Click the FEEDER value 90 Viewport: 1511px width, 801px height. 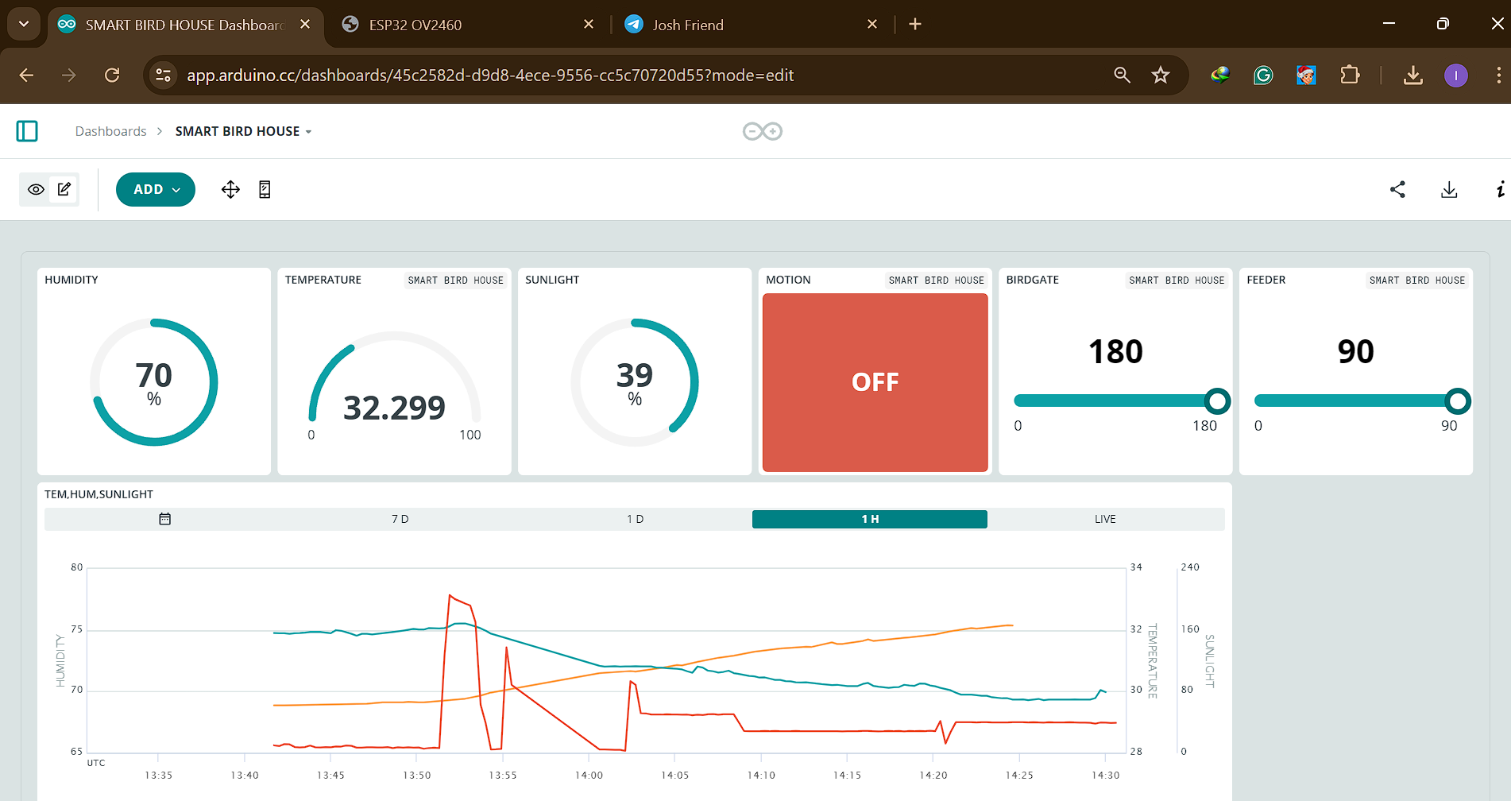click(1355, 352)
